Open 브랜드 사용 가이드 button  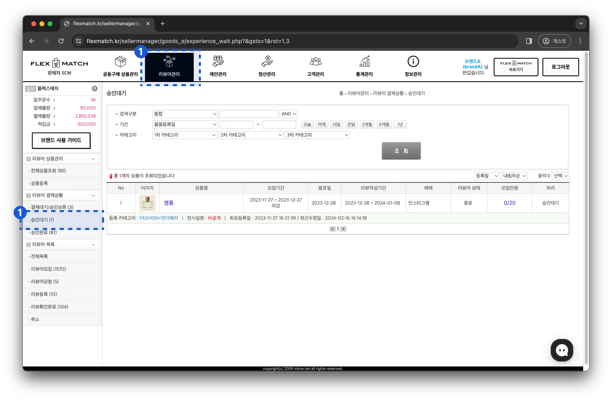pos(61,140)
